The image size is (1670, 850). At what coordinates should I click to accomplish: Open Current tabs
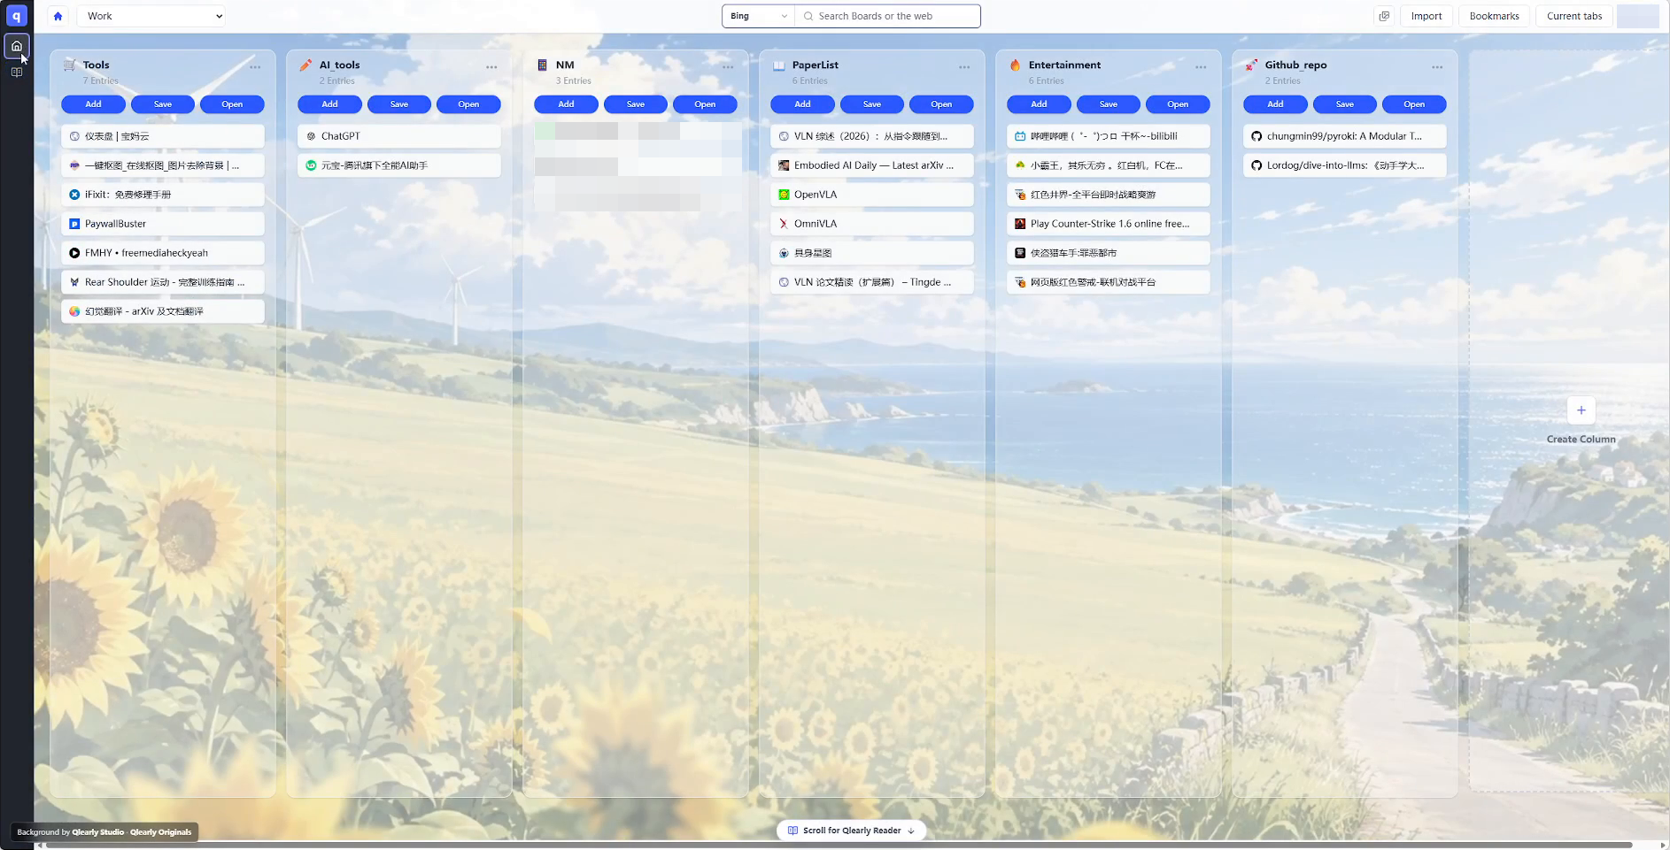coord(1574,16)
